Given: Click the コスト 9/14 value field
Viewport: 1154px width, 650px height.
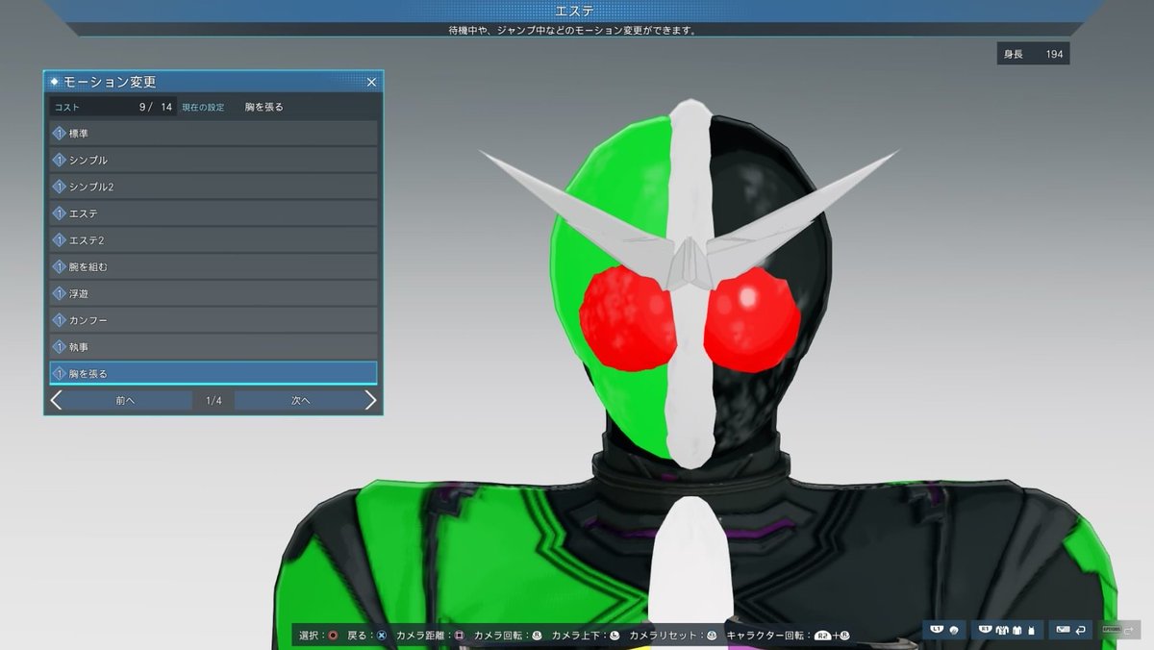Looking at the screenshot, I should click(x=113, y=107).
